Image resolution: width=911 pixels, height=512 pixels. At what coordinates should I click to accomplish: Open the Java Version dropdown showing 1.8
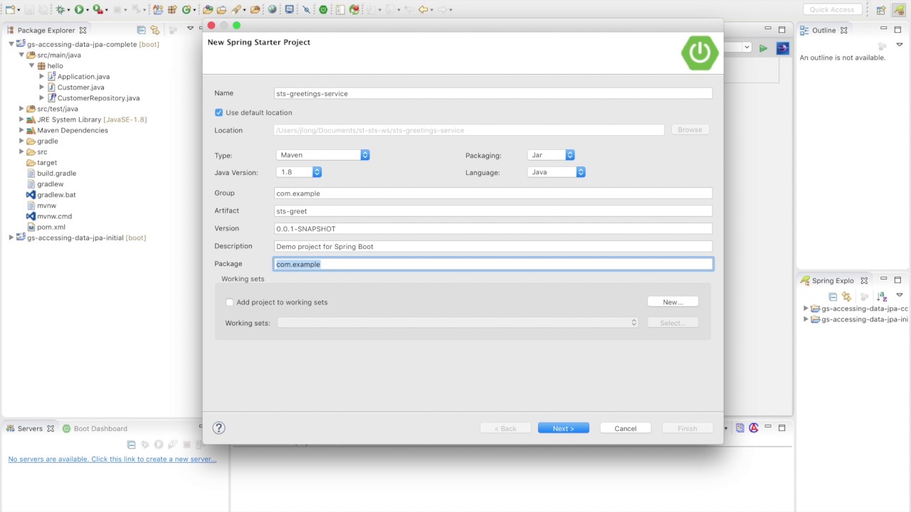[x=299, y=172]
